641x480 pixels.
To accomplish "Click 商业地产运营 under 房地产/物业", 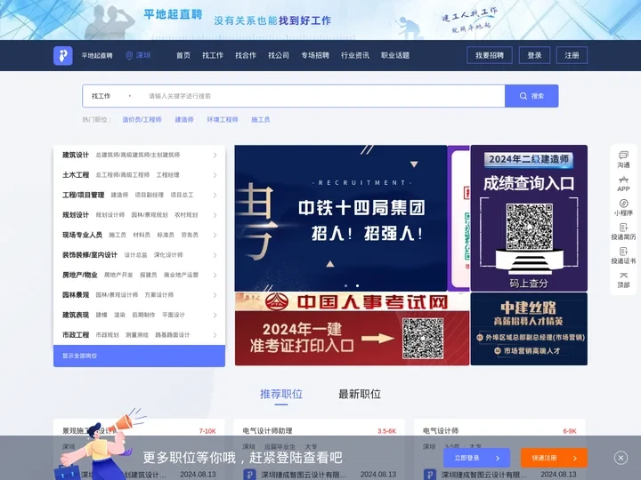I will [181, 275].
